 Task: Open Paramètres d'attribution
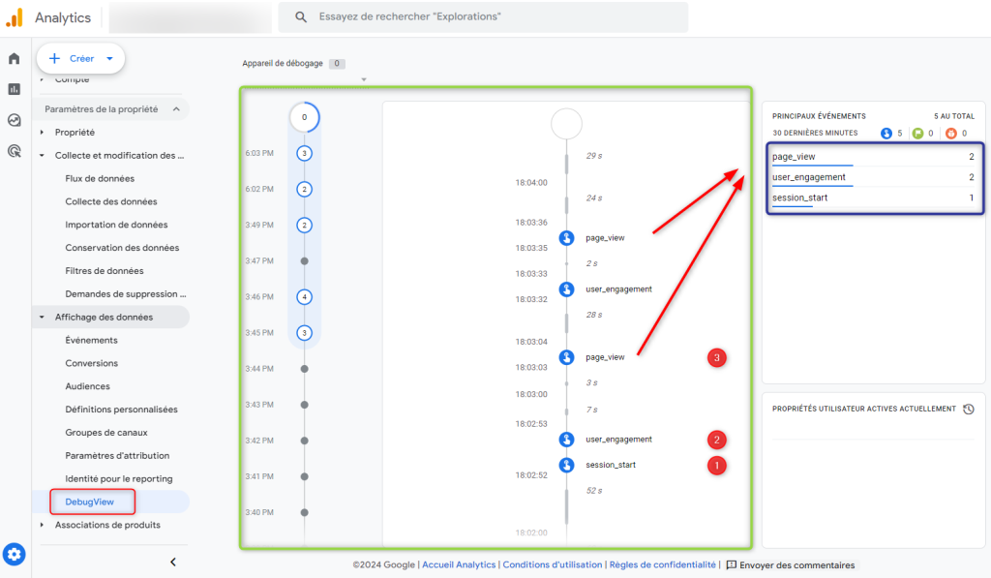(117, 455)
